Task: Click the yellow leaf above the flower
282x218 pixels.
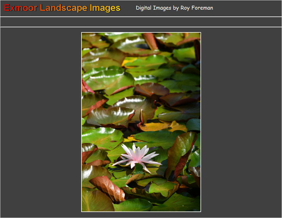Action: pos(155,126)
